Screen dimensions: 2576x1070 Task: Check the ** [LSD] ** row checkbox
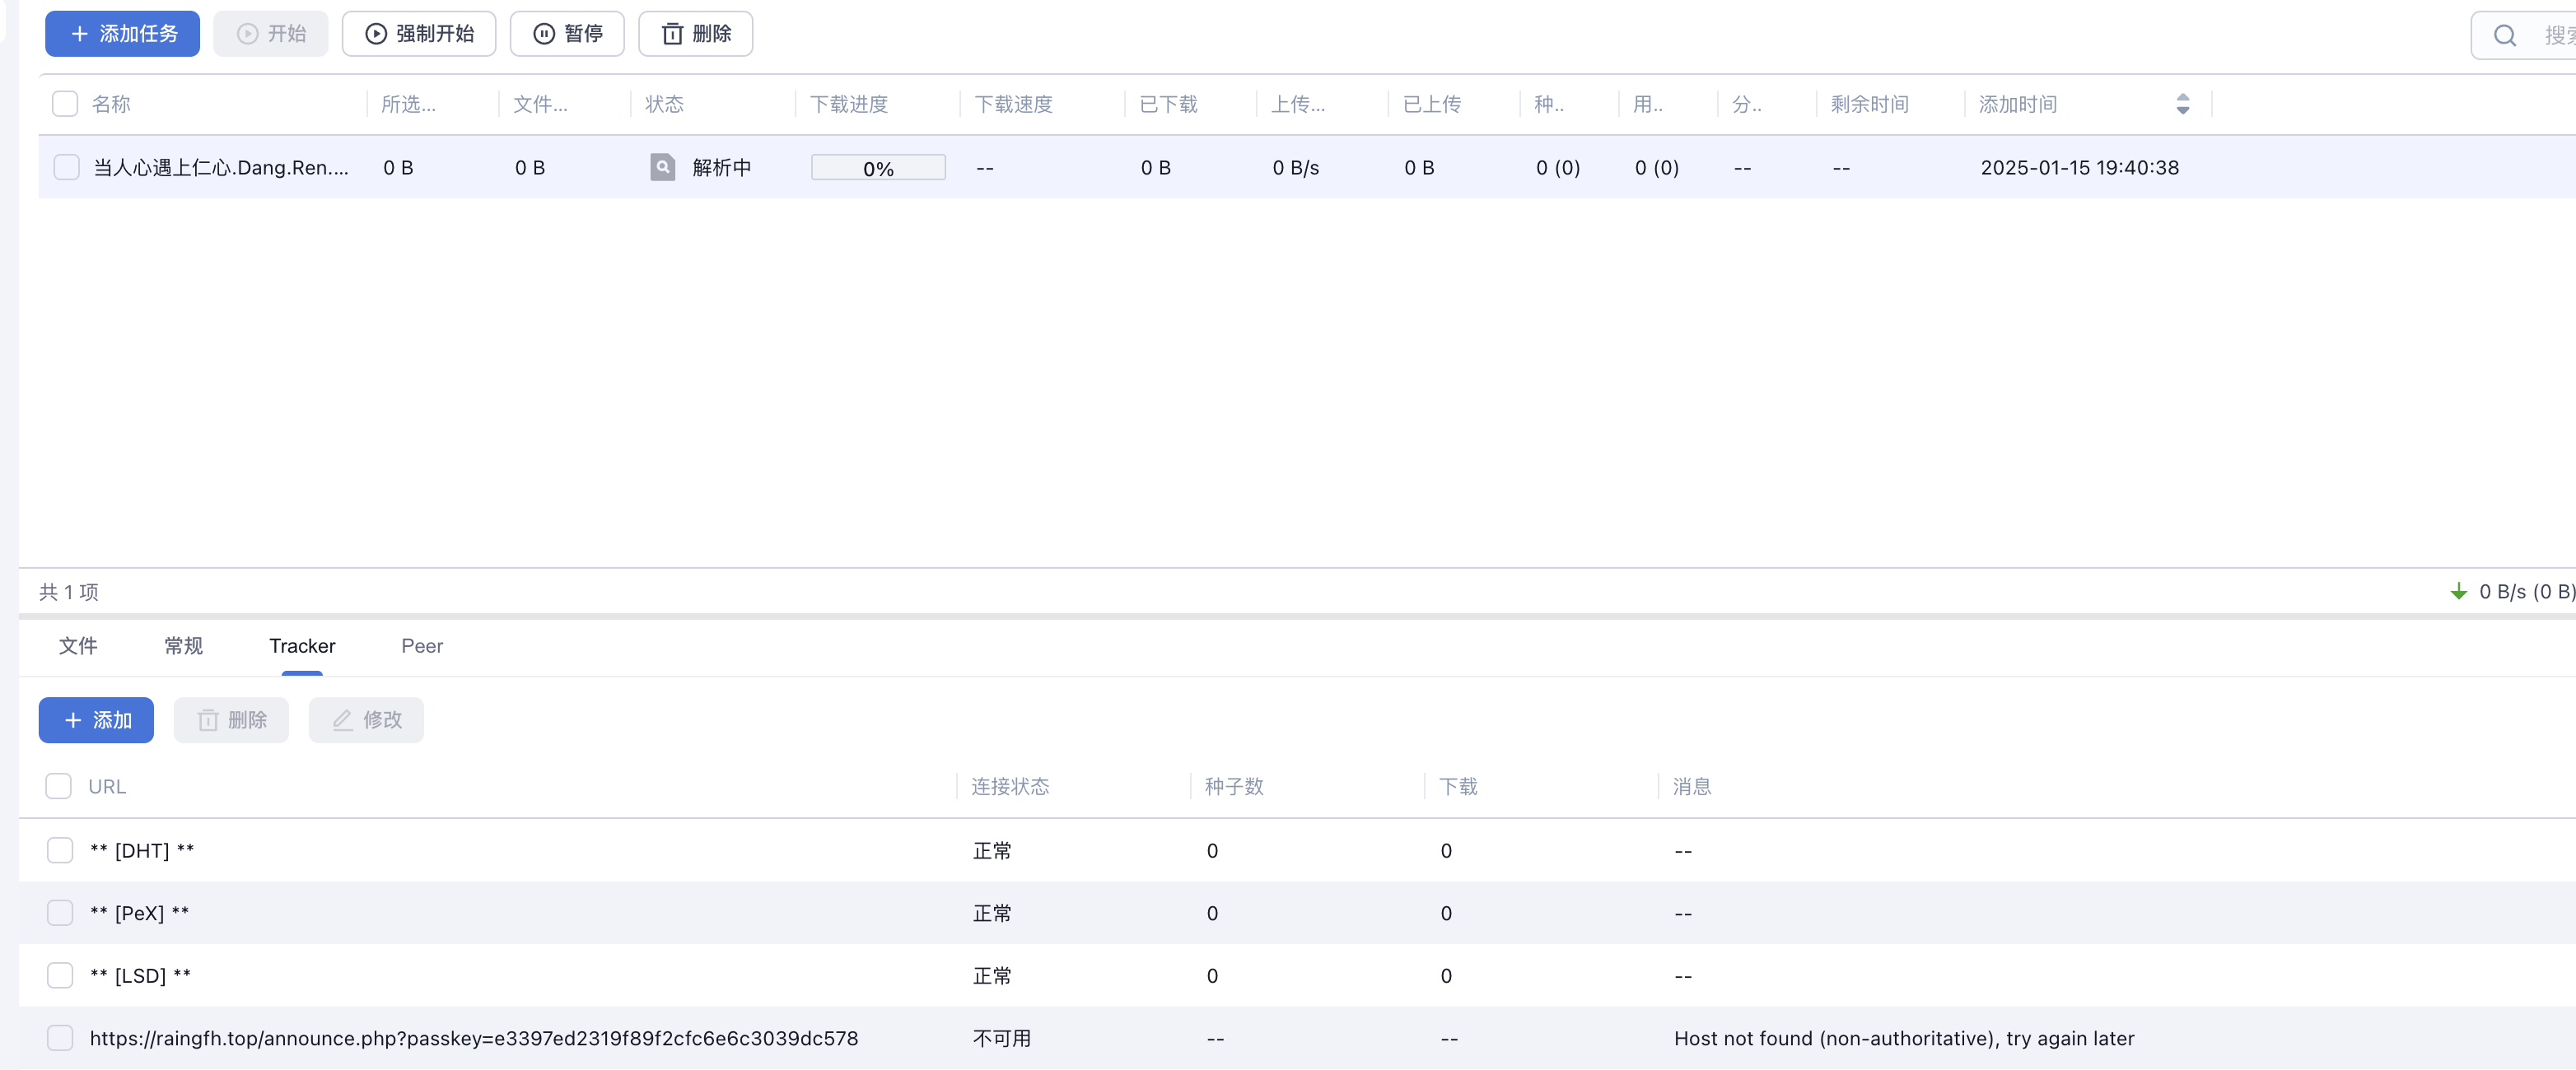[60, 975]
